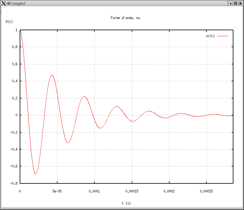244x210 pixels.
Task: Click the pin icon beside the Gnuplot title
Action: click(x=9, y=3)
